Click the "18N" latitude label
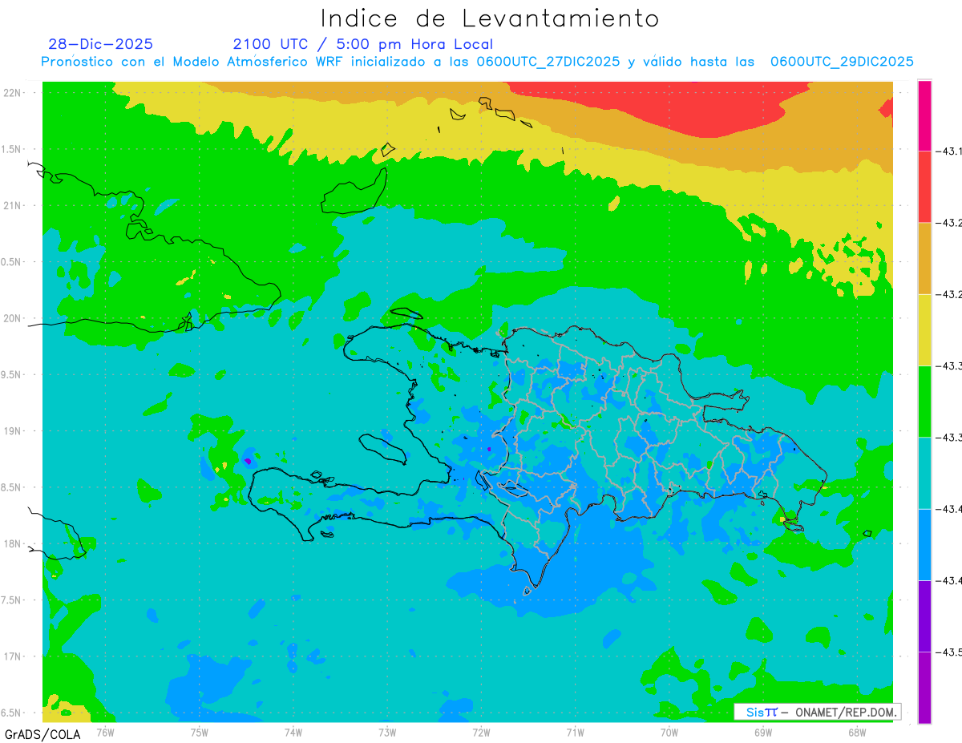The height and width of the screenshot is (743, 962). point(14,543)
